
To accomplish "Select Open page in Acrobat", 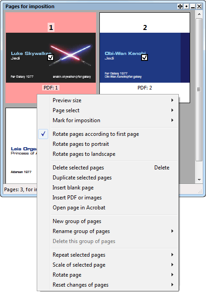I will point(108,208).
